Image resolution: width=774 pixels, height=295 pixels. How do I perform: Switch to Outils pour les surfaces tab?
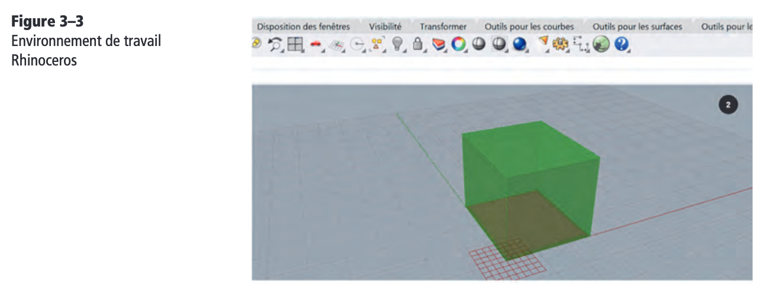pyautogui.click(x=637, y=27)
